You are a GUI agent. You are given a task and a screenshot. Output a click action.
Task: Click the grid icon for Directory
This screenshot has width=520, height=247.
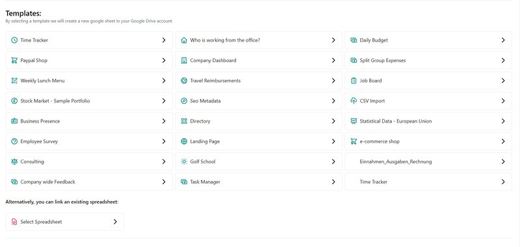coord(184,121)
